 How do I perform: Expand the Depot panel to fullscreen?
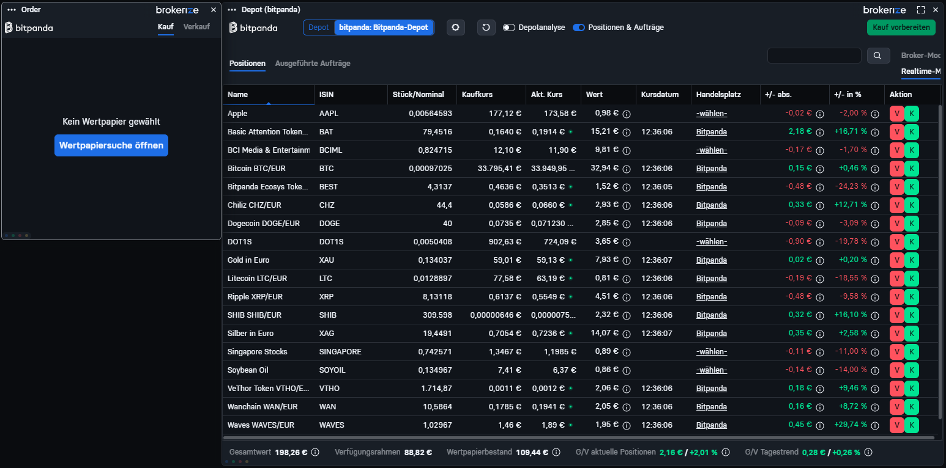click(920, 10)
